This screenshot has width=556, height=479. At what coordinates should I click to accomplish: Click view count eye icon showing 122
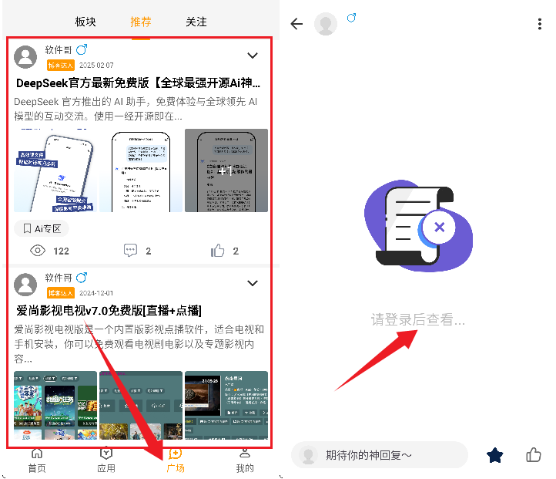click(x=38, y=251)
